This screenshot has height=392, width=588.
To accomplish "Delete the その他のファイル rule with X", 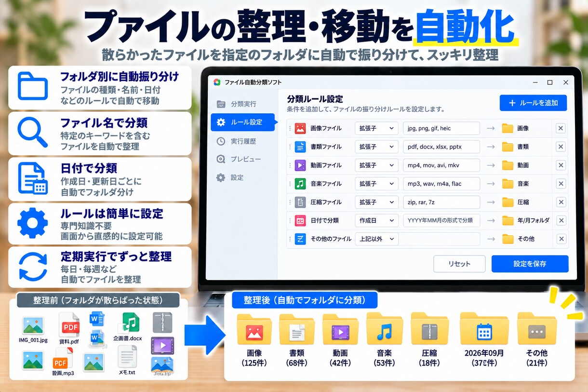I will coord(561,239).
